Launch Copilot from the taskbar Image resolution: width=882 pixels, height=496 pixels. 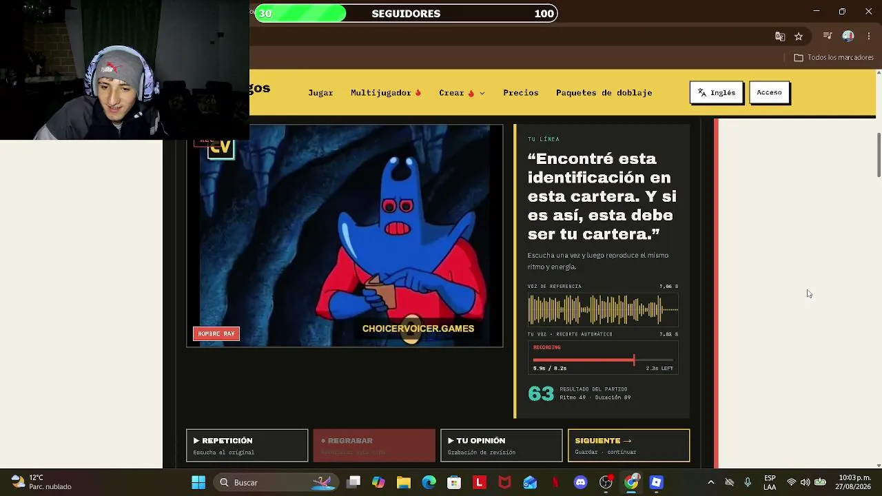pyautogui.click(x=378, y=482)
